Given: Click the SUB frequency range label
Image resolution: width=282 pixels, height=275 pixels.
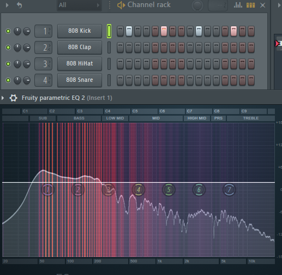Looking at the screenshot, I should coord(43,118).
